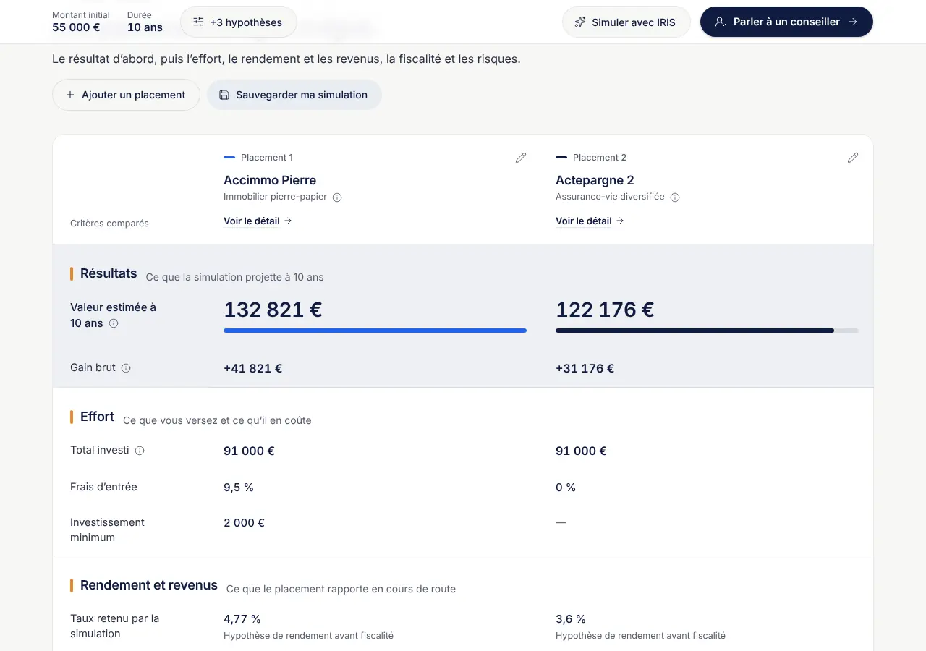
Task: Click Sauvegarder ma simulation button
Action: pos(294,95)
